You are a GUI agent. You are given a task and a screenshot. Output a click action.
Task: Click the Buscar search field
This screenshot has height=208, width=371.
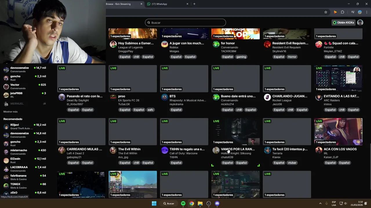pyautogui.click(x=185, y=23)
